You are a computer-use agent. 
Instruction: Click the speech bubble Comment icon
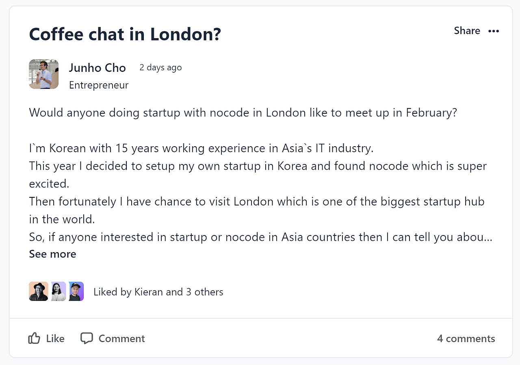[86, 338]
